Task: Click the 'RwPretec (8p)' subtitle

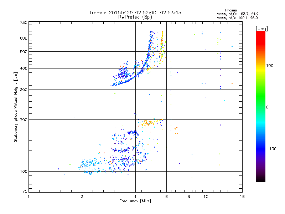Action: 135,17
